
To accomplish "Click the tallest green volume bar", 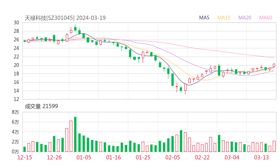I will click(x=75, y=134).
